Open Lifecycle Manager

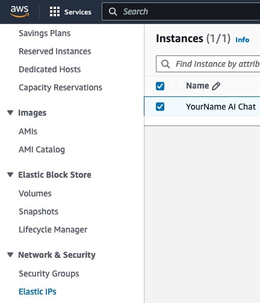pos(53,230)
